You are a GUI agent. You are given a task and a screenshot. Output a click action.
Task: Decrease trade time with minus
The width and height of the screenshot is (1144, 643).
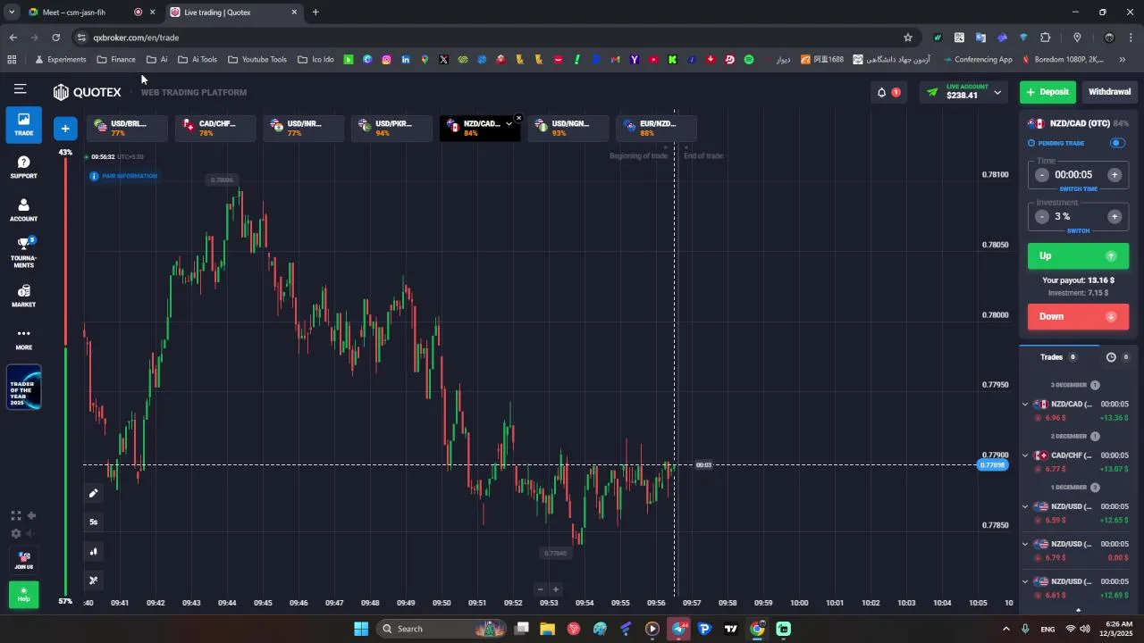click(1041, 175)
